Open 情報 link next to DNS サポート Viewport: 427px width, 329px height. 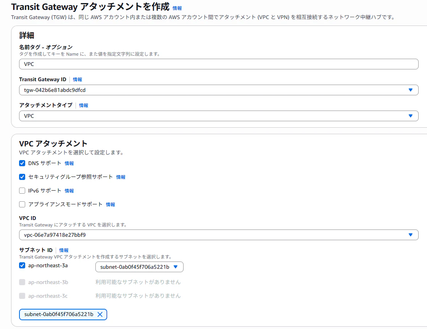point(69,163)
